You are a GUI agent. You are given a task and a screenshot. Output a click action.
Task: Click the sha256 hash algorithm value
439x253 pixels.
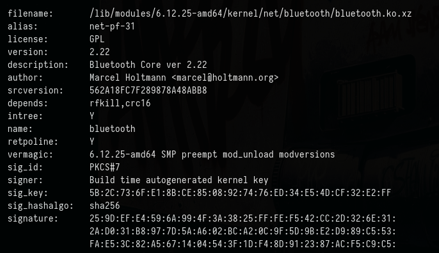coord(105,206)
